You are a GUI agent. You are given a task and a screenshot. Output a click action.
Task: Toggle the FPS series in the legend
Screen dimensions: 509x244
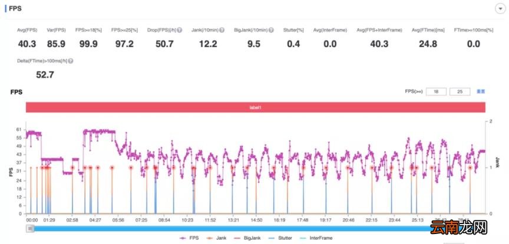[x=189, y=238]
